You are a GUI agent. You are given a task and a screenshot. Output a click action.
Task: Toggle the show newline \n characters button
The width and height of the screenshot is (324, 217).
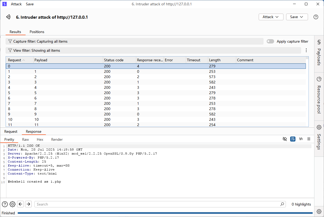301,139
